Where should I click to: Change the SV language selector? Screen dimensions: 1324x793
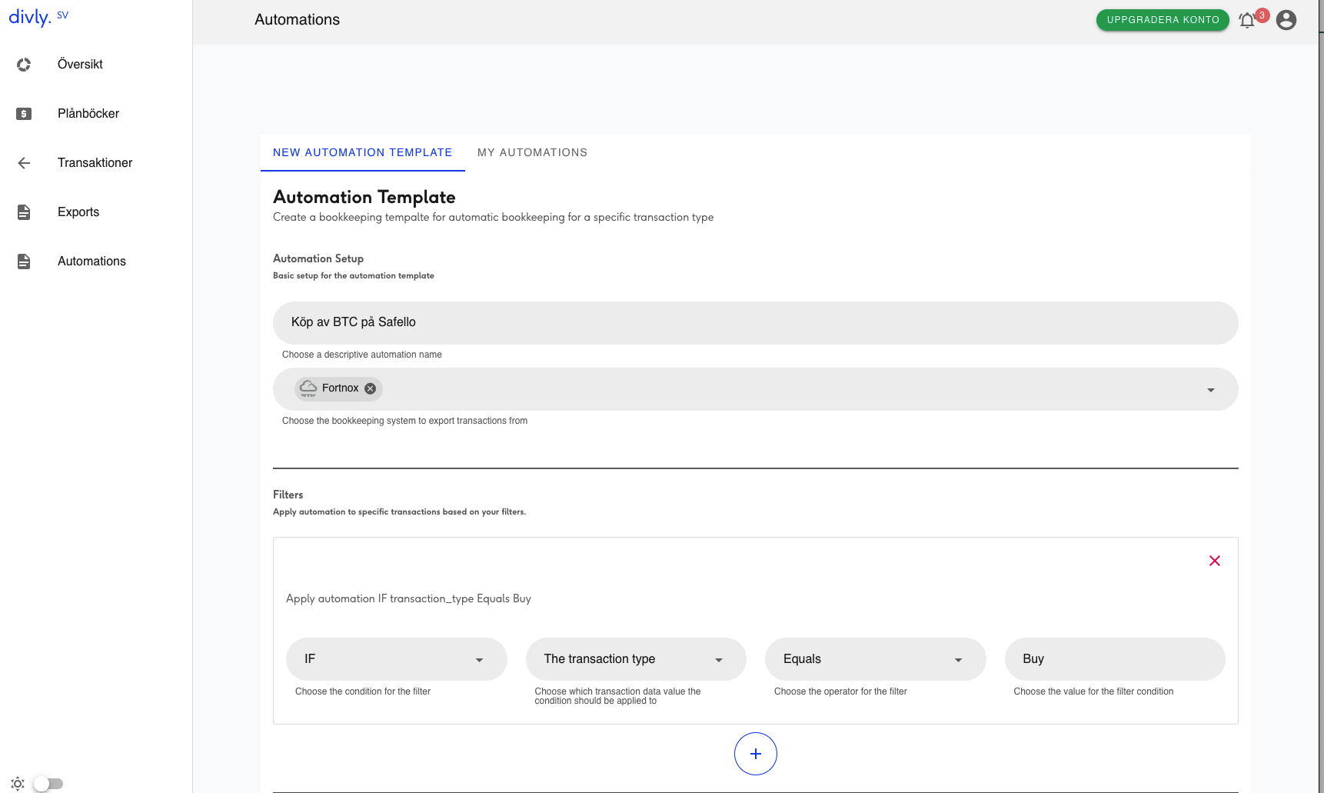pos(62,15)
